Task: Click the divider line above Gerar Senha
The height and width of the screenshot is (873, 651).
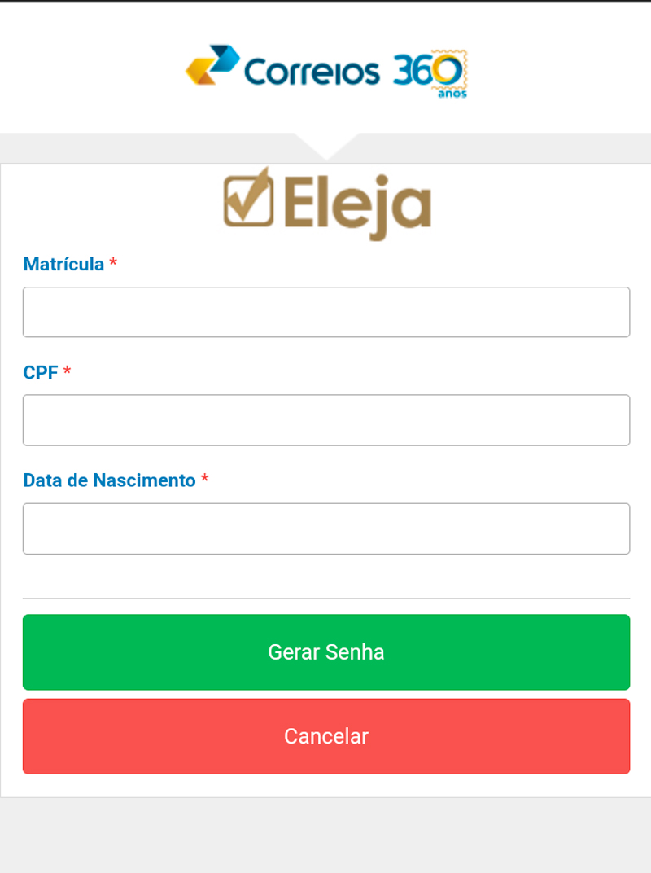Action: [326, 599]
